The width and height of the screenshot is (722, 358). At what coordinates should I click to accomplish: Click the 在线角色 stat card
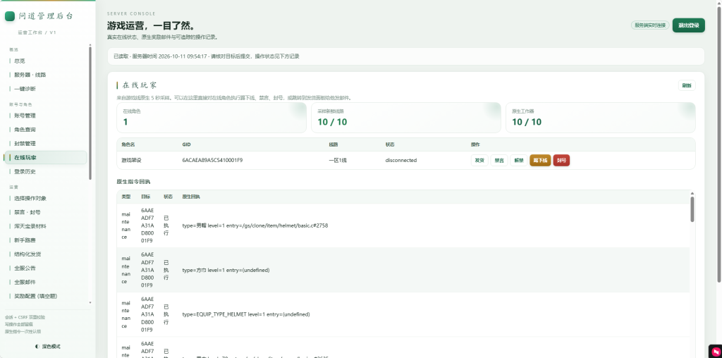(x=212, y=118)
